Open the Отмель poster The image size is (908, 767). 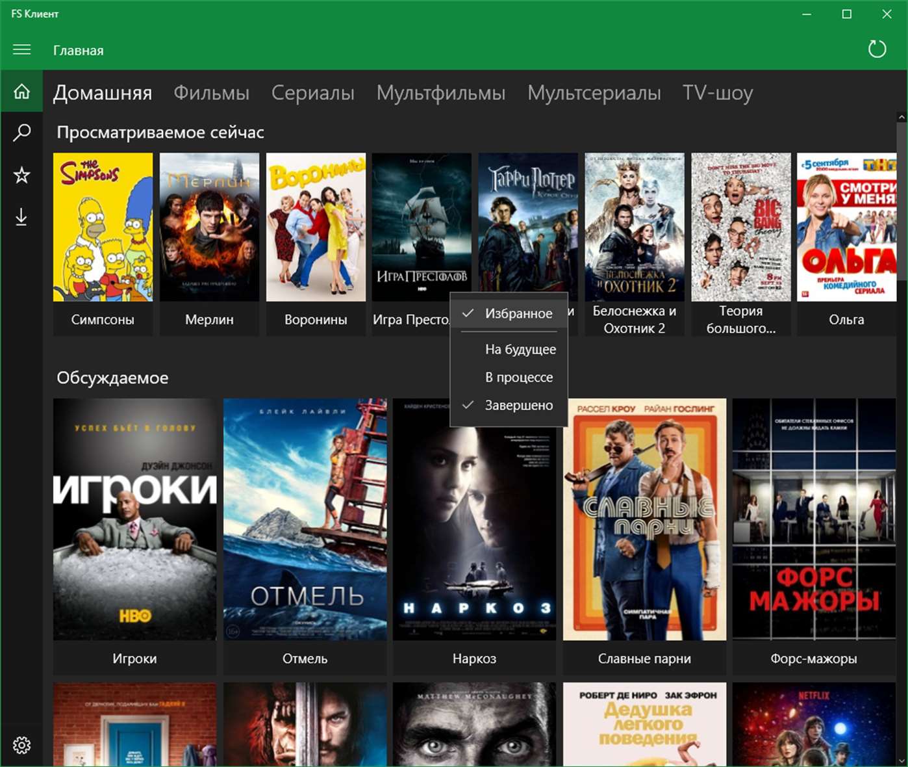point(305,519)
